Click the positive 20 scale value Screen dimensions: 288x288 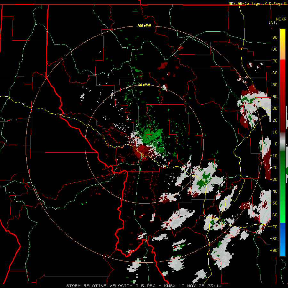(x=275, y=120)
